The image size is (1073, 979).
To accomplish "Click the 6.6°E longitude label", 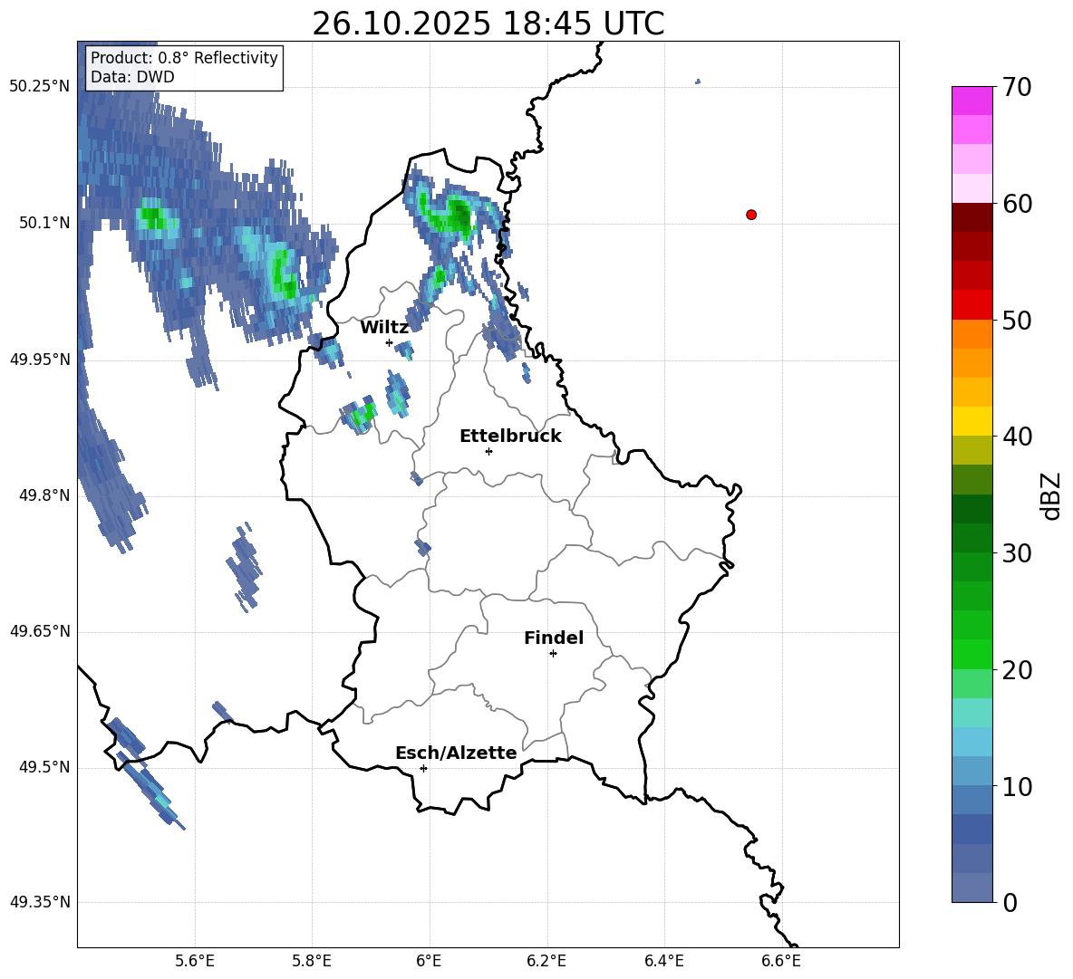I will click(781, 961).
